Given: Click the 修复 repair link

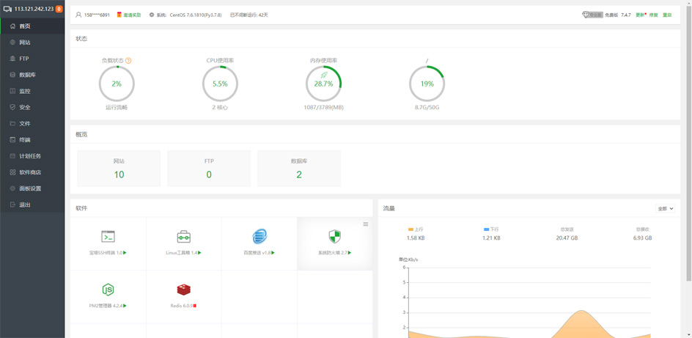Looking at the screenshot, I should (x=654, y=15).
